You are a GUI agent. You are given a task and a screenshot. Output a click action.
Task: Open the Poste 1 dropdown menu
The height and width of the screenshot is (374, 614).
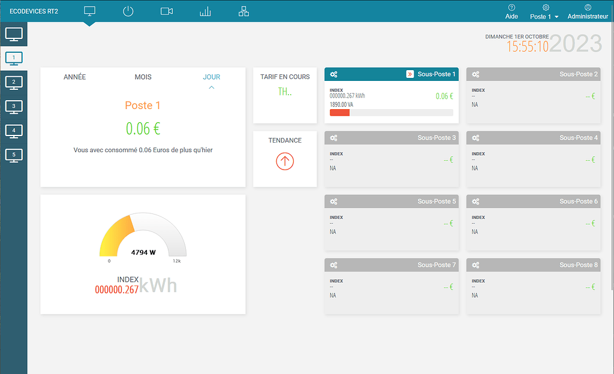(544, 16)
